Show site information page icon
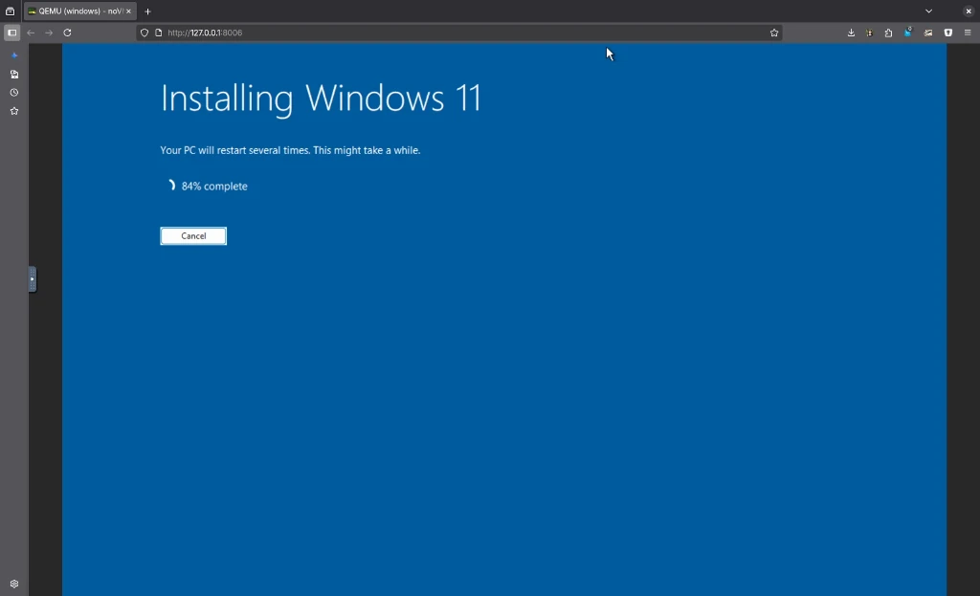This screenshot has width=980, height=596. [x=158, y=33]
